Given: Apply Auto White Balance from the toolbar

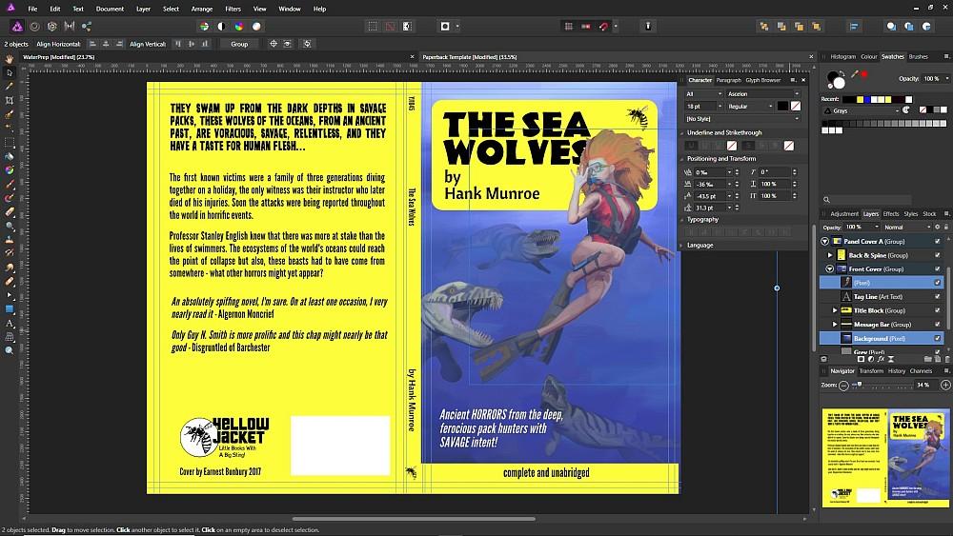Looking at the screenshot, I should (x=256, y=26).
